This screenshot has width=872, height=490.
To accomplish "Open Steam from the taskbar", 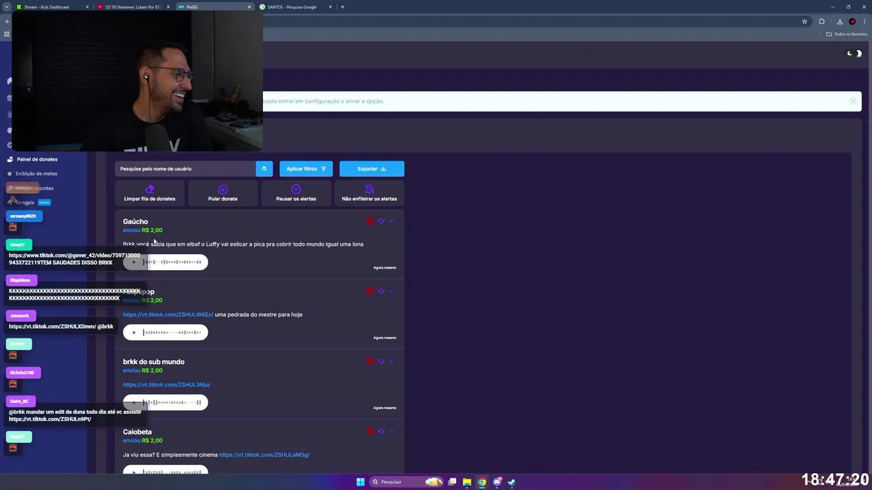I will point(512,482).
